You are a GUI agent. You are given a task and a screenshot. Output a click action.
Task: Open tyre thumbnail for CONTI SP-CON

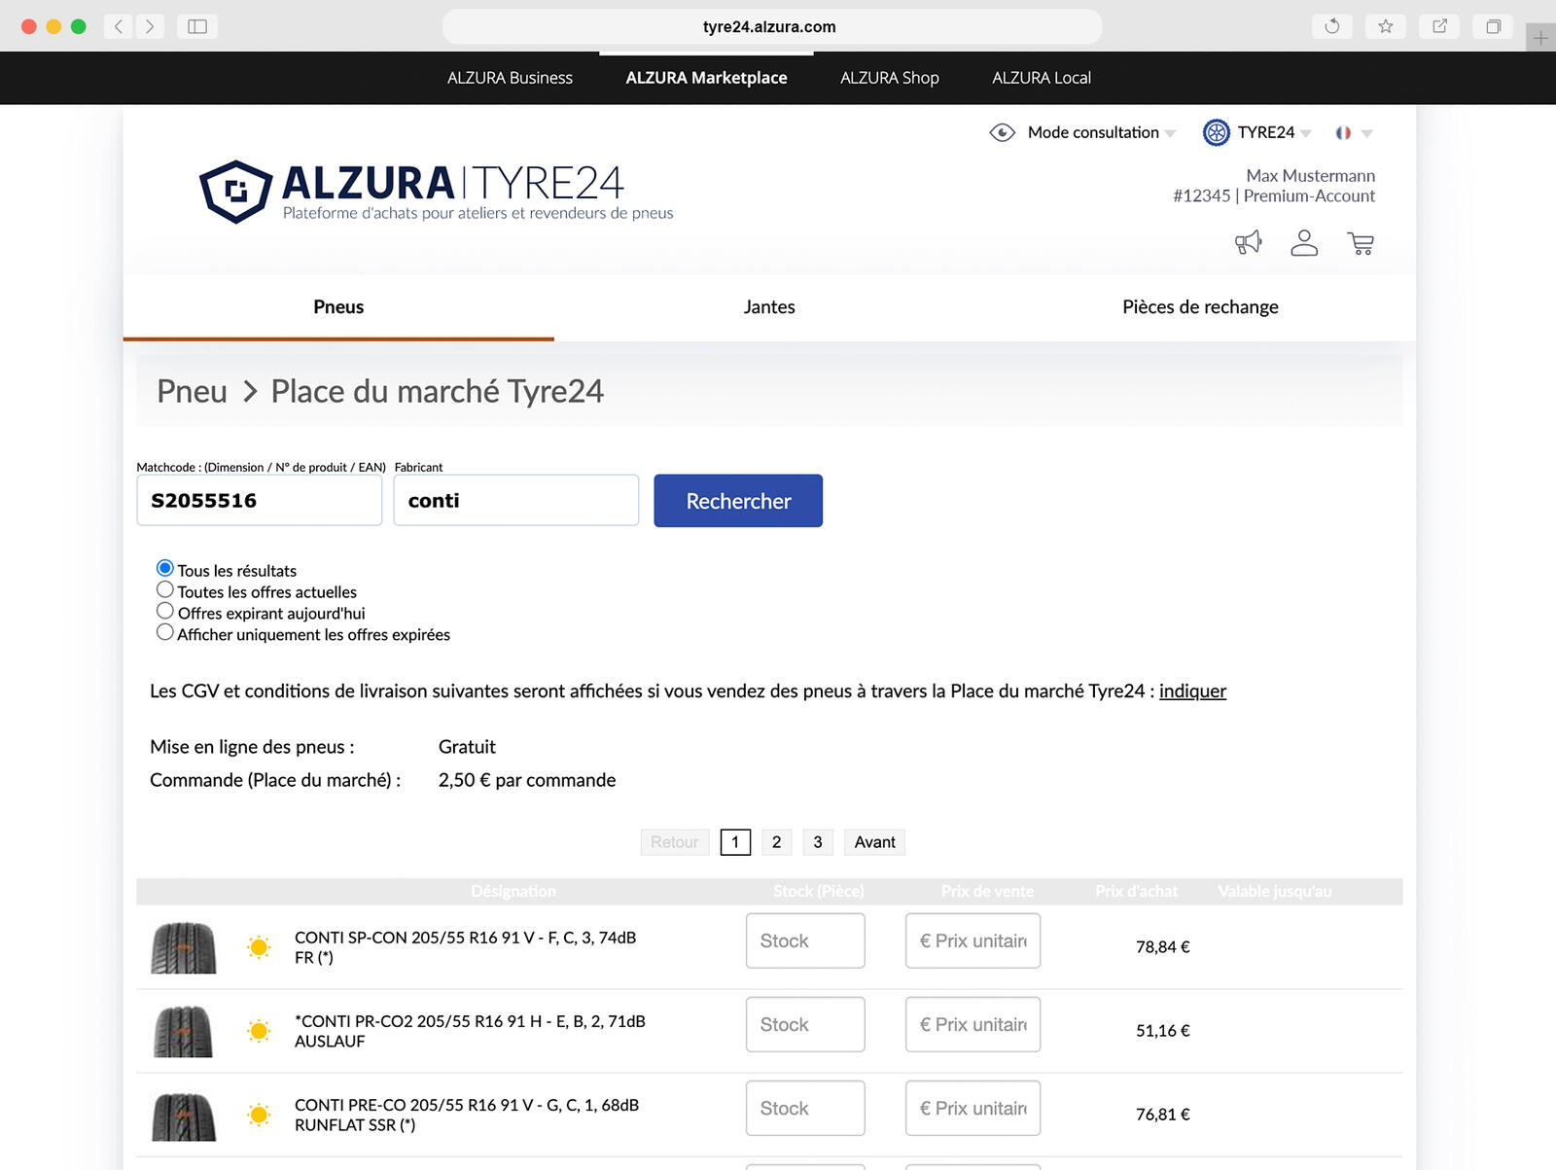pyautogui.click(x=184, y=947)
